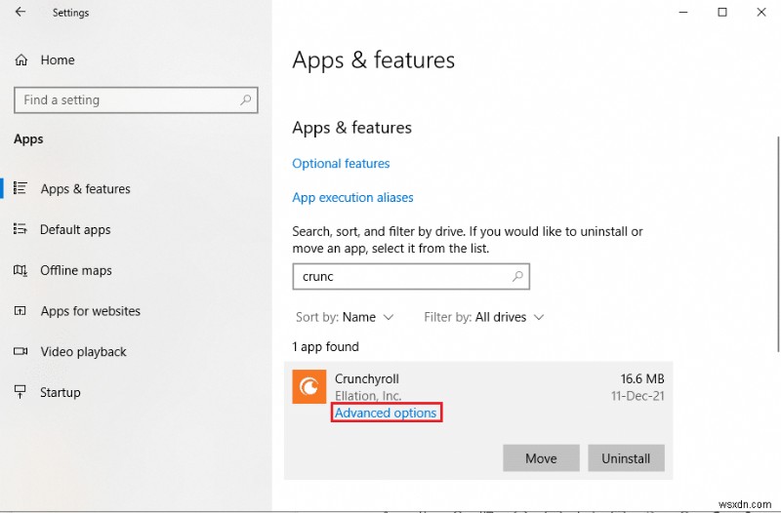Image resolution: width=781 pixels, height=513 pixels.
Task: Focus the Find a setting search field
Action: [136, 100]
